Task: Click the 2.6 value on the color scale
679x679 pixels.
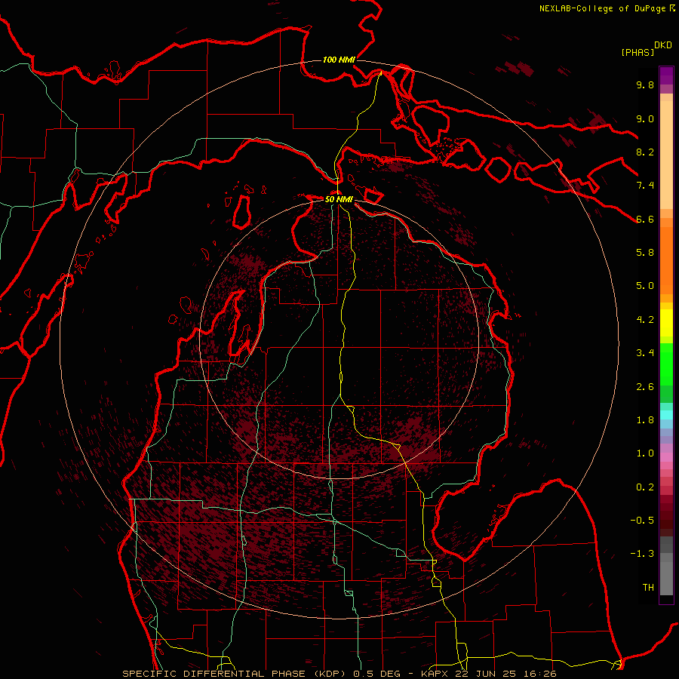Action: pos(645,387)
